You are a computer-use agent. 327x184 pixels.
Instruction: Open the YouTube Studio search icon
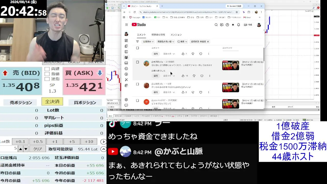(216, 25)
